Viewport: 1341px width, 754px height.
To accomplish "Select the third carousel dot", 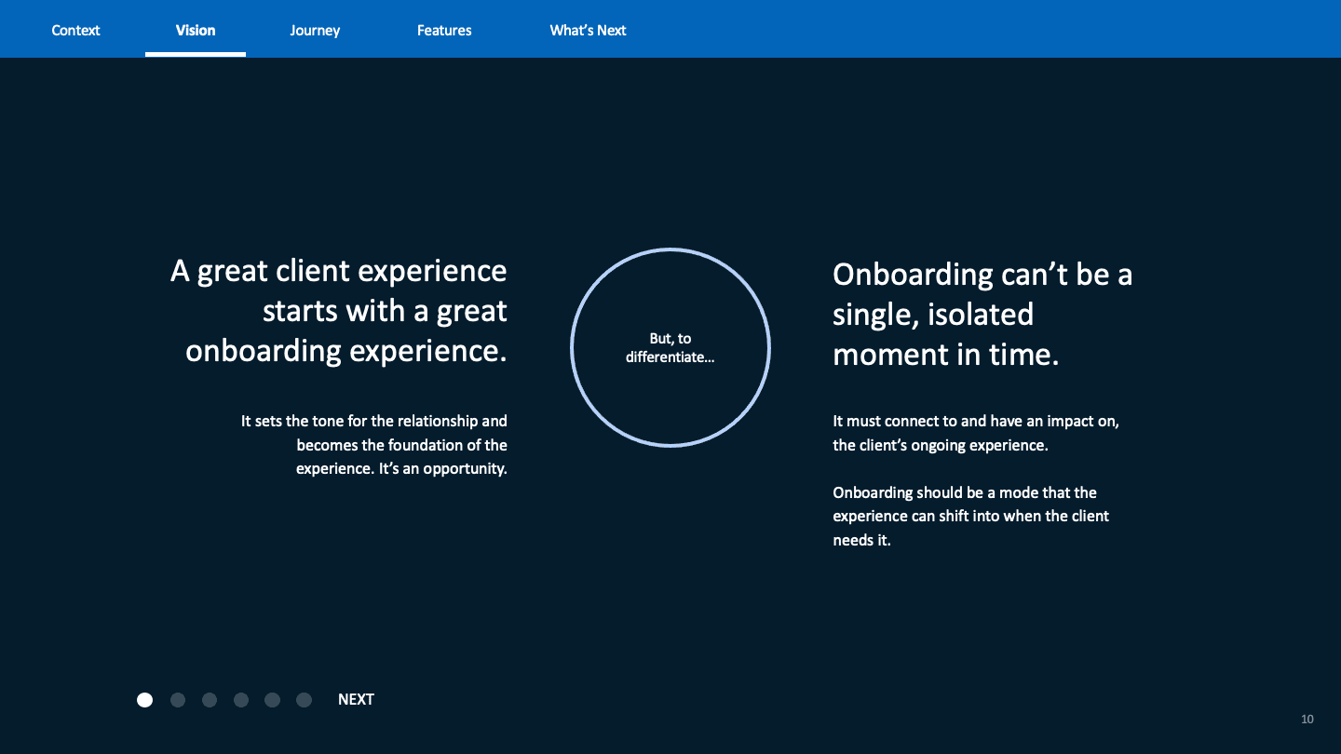I will coord(209,699).
